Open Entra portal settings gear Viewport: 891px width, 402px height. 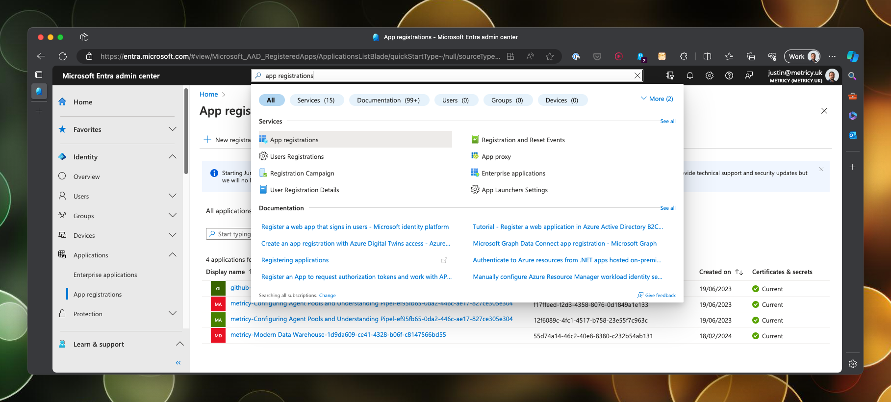point(710,75)
